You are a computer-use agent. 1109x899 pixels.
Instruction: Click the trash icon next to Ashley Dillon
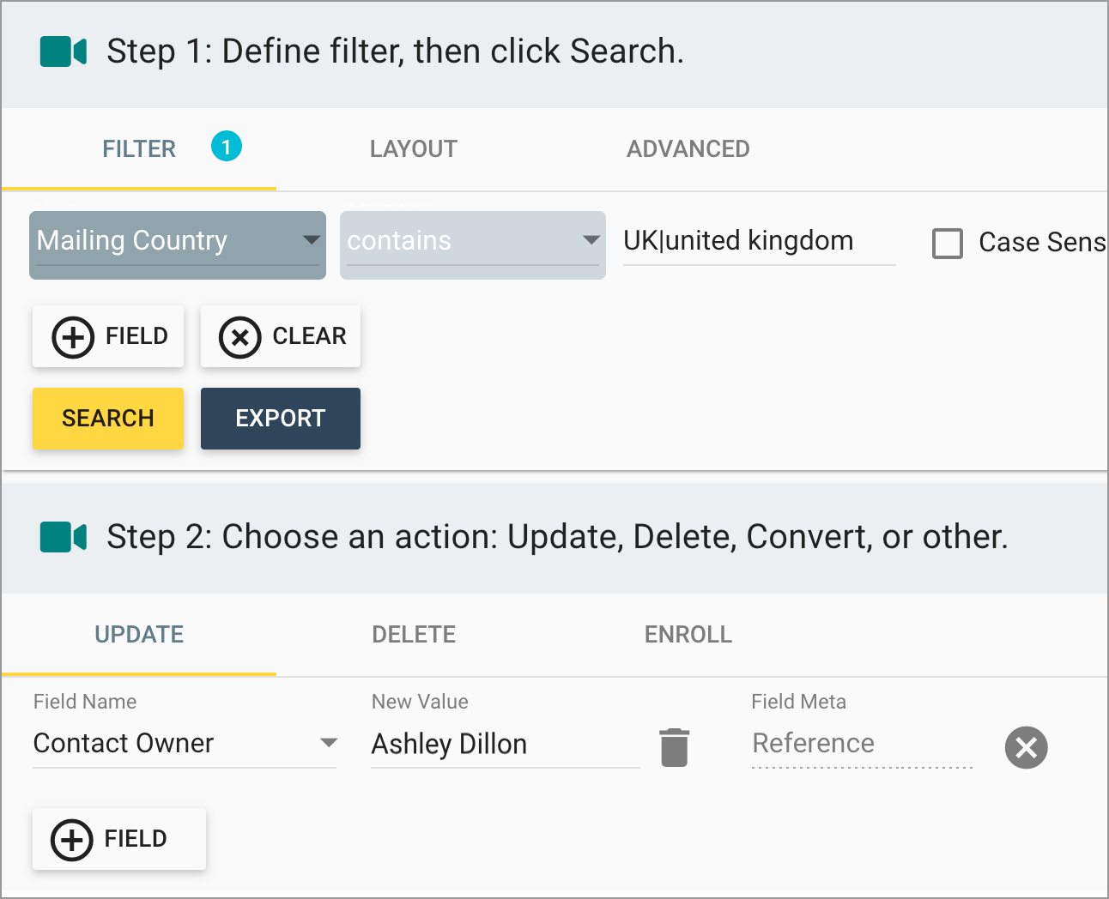(x=675, y=746)
